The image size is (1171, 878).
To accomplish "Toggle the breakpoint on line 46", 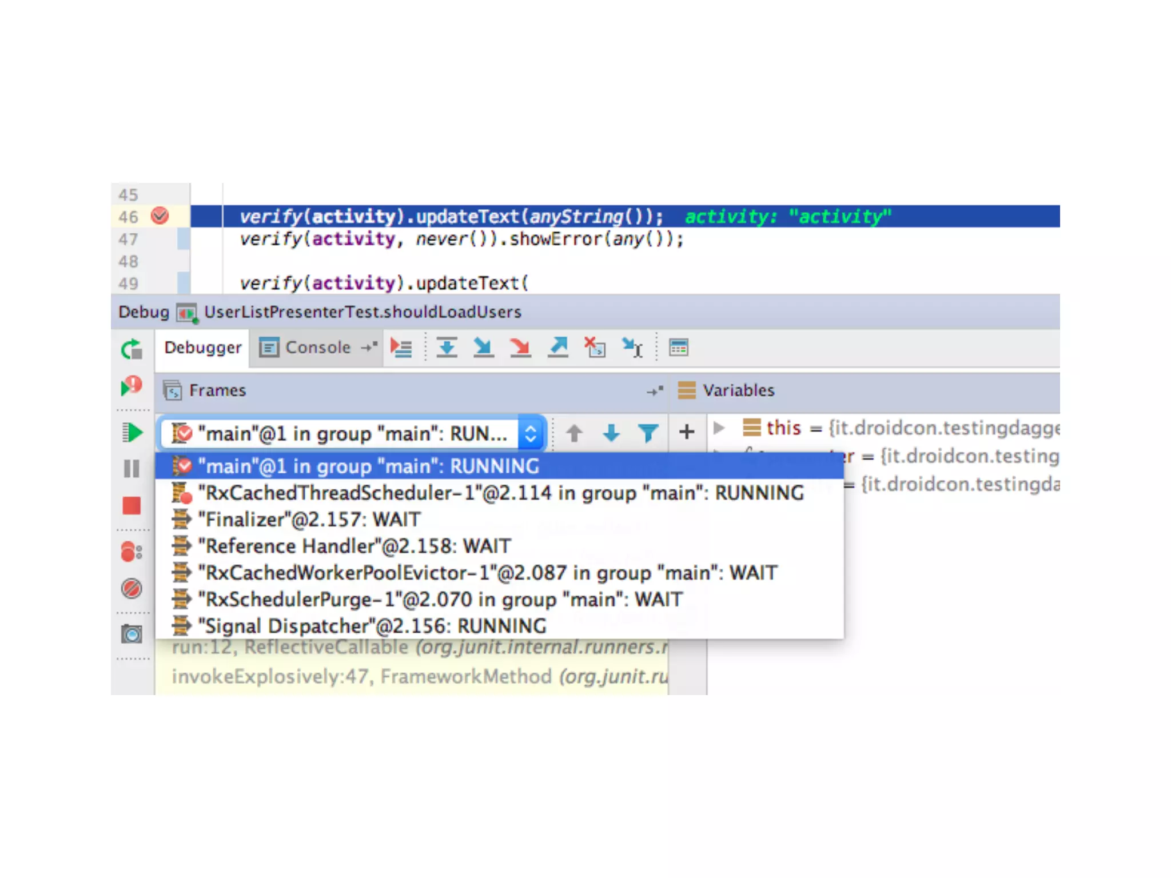I will click(160, 216).
